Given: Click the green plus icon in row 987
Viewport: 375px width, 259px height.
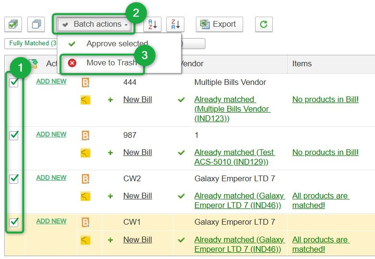Looking at the screenshot, I should click(x=110, y=153).
